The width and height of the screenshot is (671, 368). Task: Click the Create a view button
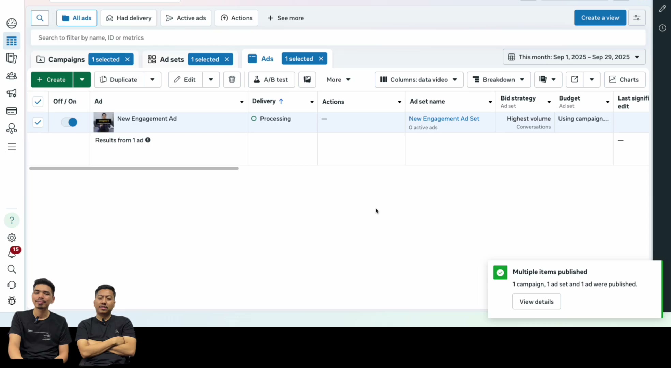(600, 18)
